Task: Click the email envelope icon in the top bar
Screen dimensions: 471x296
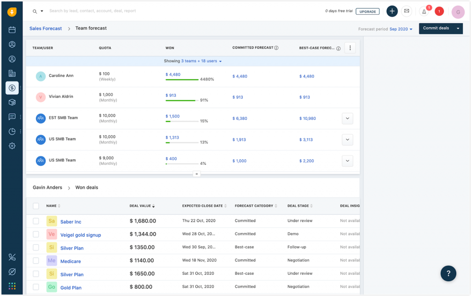Action: (407, 11)
